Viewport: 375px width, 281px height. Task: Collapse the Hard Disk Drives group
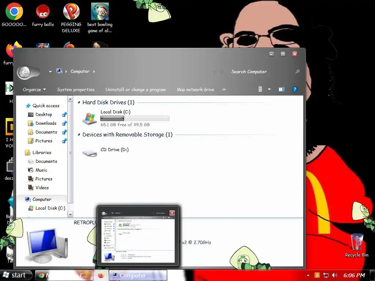pyautogui.click(x=79, y=102)
